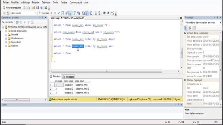
Task: Open the SQL editor toolbar options arrow
Action: (116, 14)
